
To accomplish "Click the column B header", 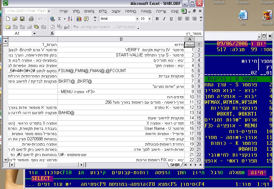I will [121, 39].
